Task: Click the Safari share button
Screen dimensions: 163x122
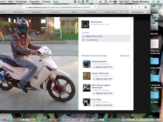Action: click(x=132, y=7)
